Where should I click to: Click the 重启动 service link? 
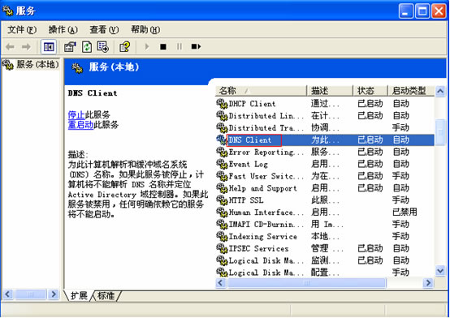(80, 125)
